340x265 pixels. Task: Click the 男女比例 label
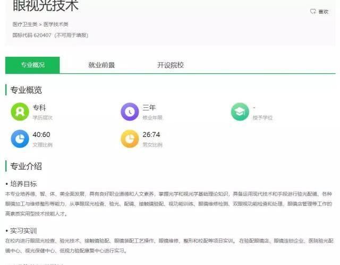[152, 145]
